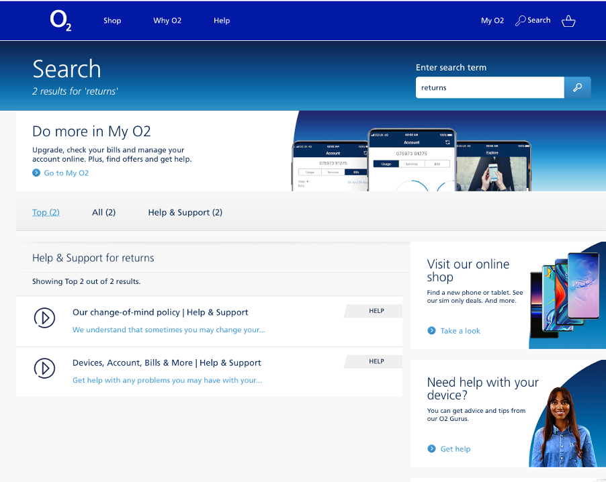Click Search text in header navigation

coord(539,20)
